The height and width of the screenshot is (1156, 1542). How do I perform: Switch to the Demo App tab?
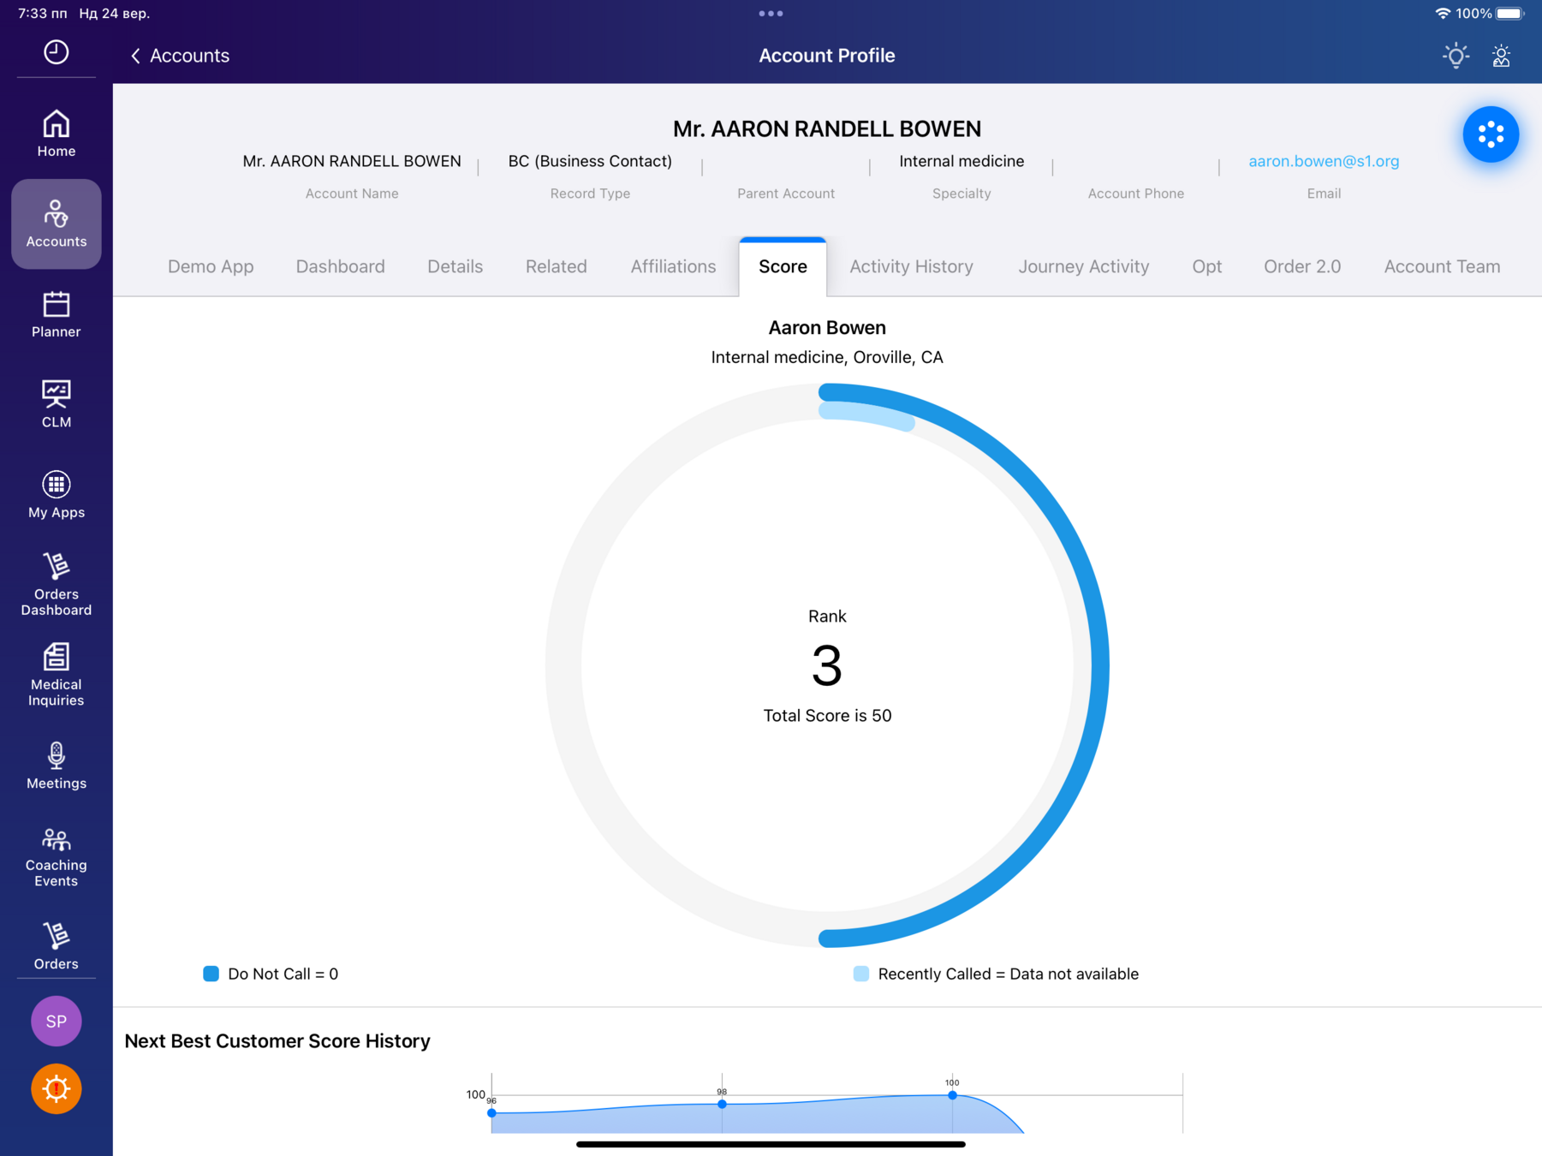[211, 266]
